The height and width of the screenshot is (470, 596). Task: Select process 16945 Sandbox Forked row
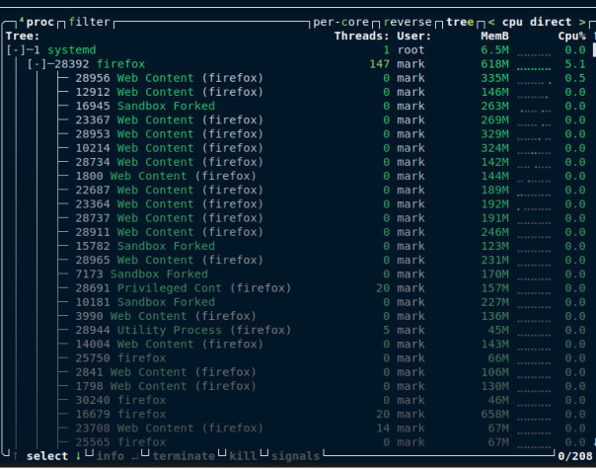pos(296,106)
